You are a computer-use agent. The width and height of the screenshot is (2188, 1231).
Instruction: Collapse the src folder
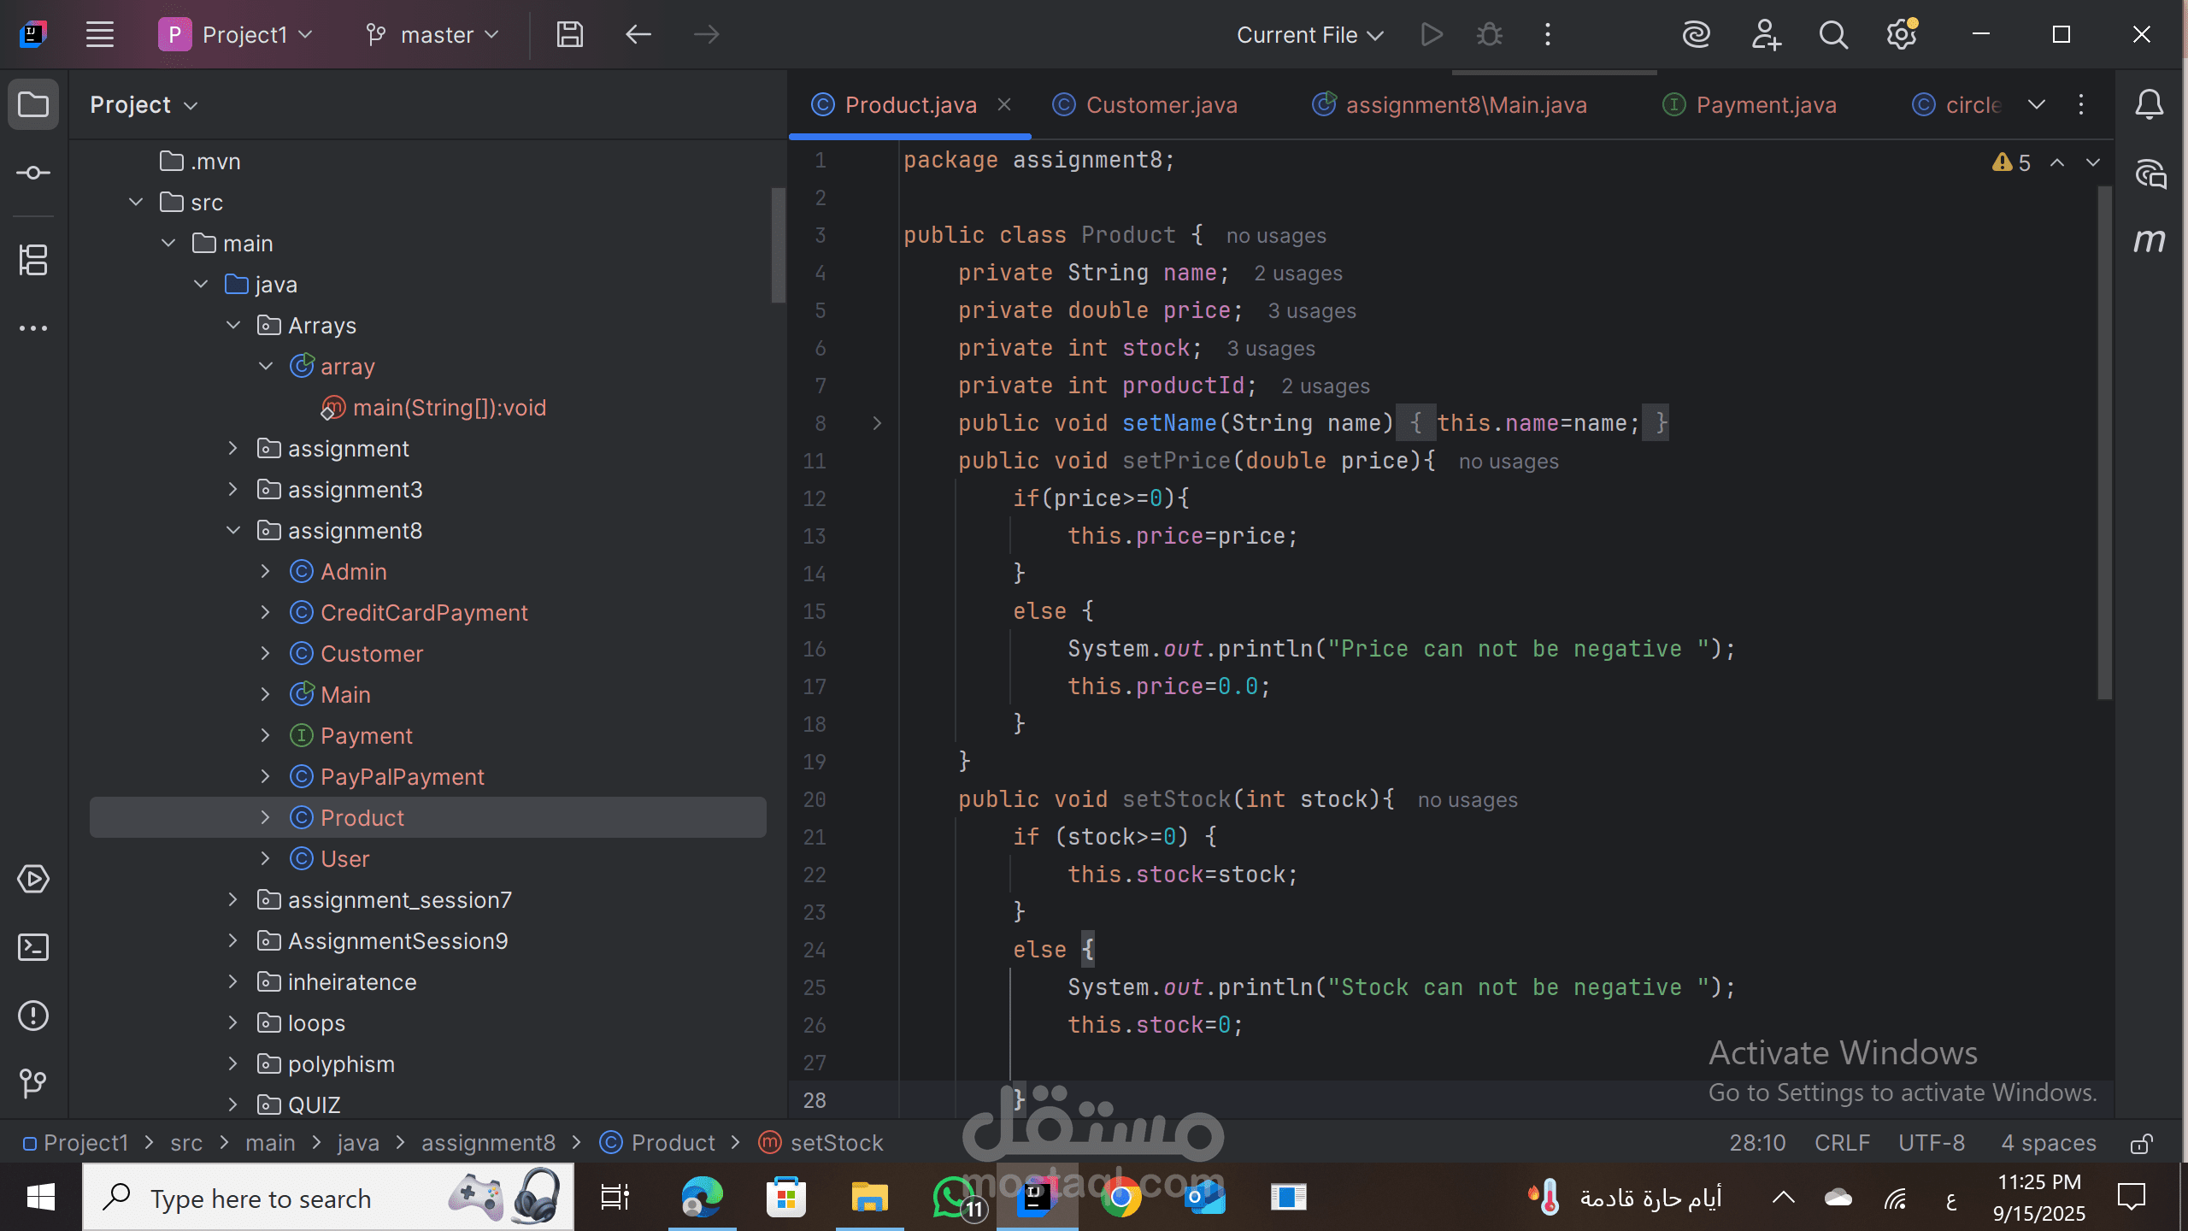[136, 203]
